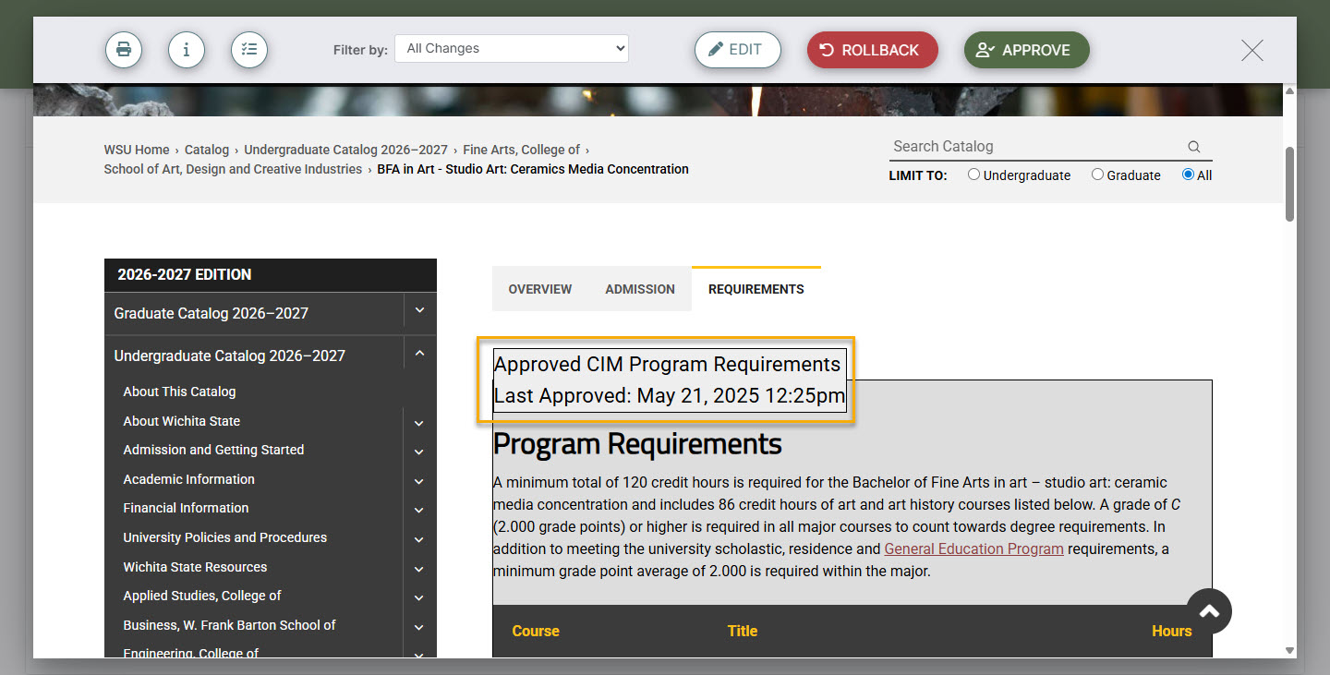
Task: Click the ROLLBACK button
Action: coord(873,50)
